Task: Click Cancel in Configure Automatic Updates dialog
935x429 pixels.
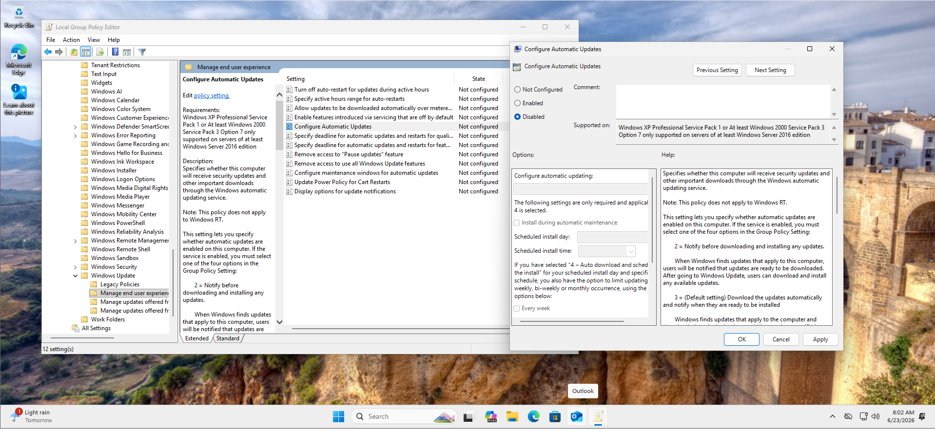Action: tap(781, 339)
